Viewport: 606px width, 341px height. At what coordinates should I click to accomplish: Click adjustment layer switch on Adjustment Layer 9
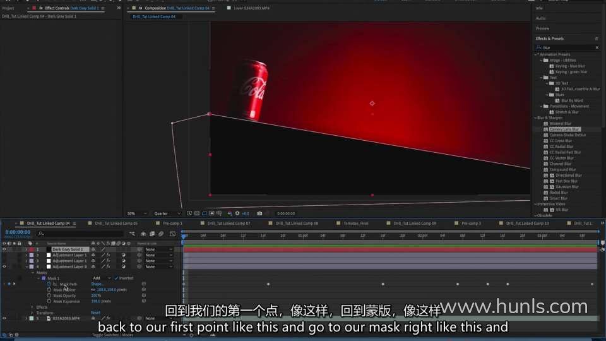click(x=123, y=266)
